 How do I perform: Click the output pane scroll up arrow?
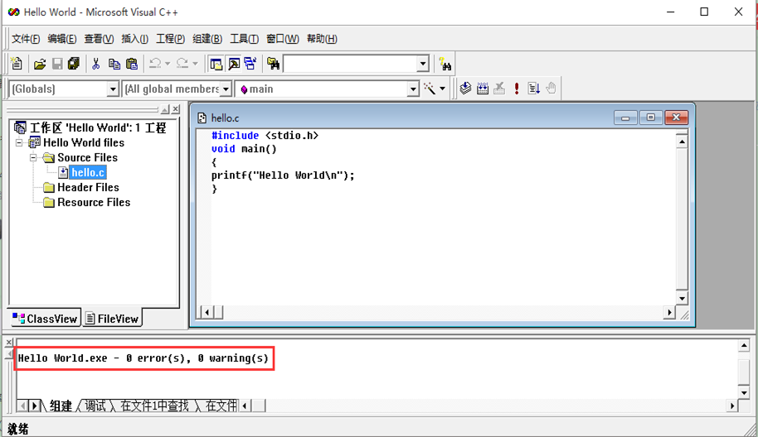744,345
